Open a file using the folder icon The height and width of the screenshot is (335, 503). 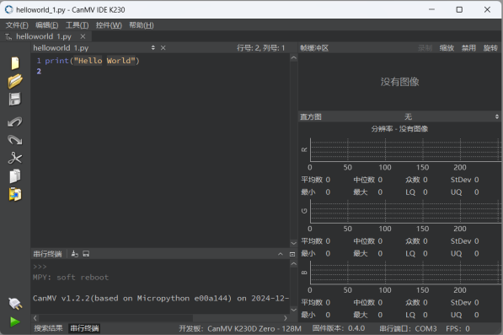click(x=15, y=81)
